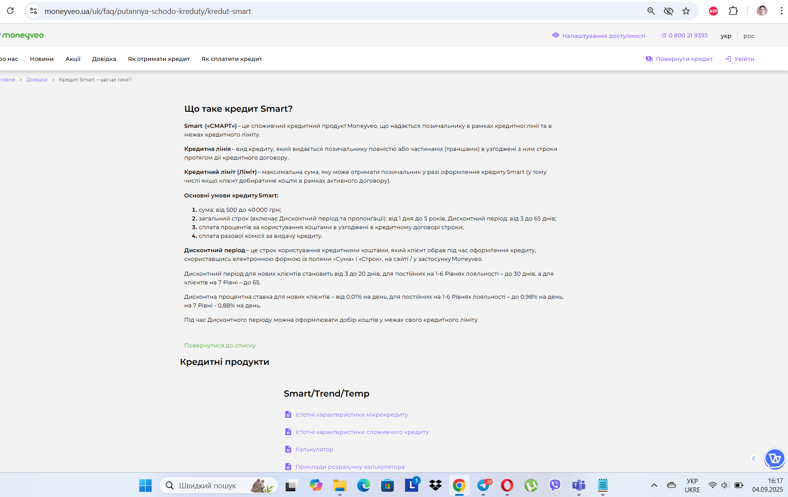
Task: Open the Новини menu item
Action: [x=42, y=59]
